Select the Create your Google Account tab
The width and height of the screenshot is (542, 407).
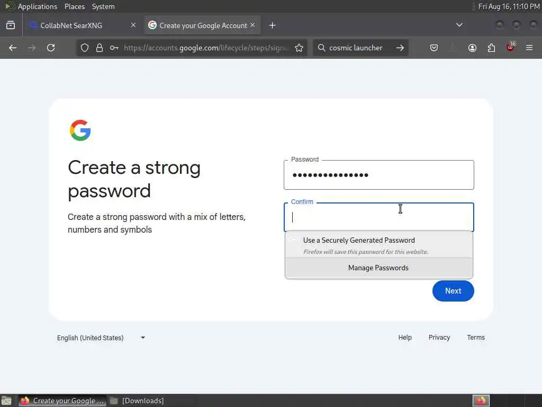tap(202, 25)
